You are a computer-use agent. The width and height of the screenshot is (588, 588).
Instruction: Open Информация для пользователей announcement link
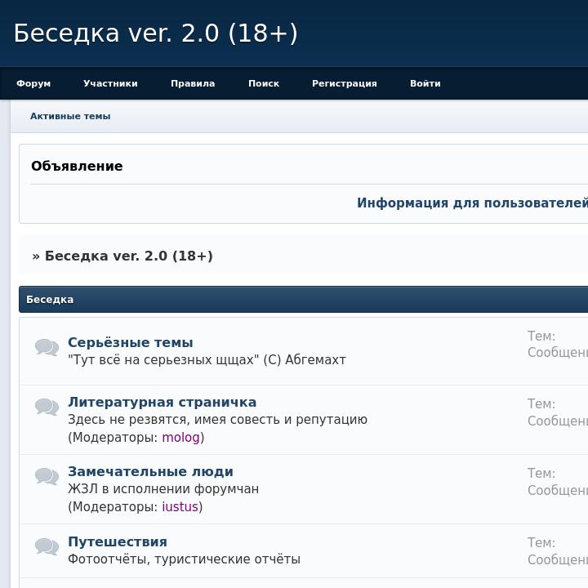click(473, 203)
